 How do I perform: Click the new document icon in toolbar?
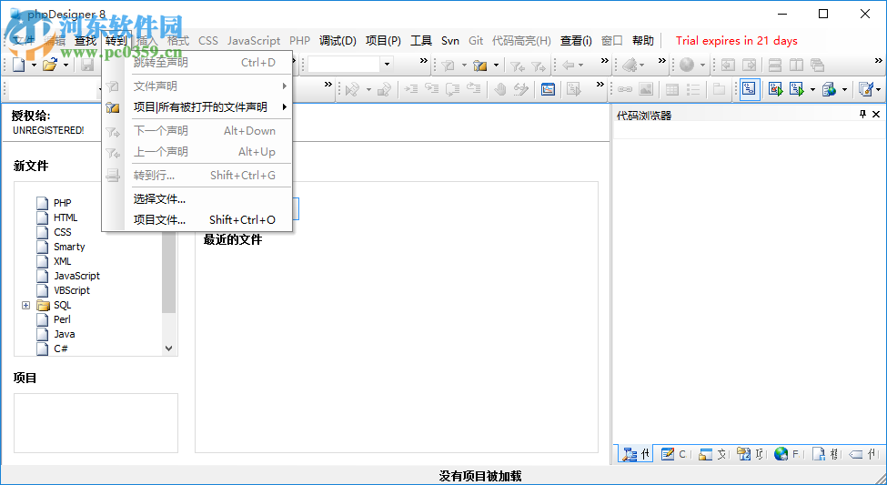click(x=19, y=66)
